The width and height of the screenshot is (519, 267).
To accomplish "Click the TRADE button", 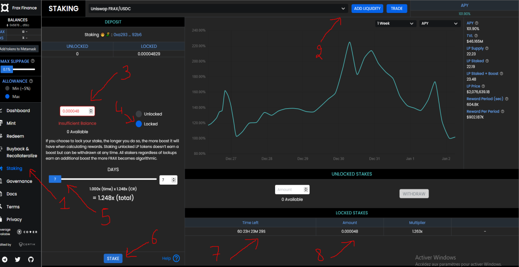I will click(397, 8).
